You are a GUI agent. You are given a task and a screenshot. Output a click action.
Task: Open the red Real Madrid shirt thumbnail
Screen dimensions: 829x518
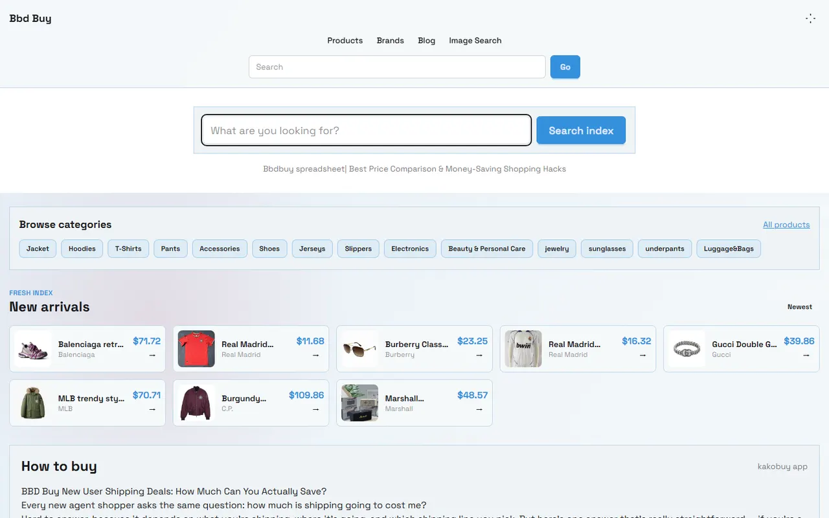(196, 349)
